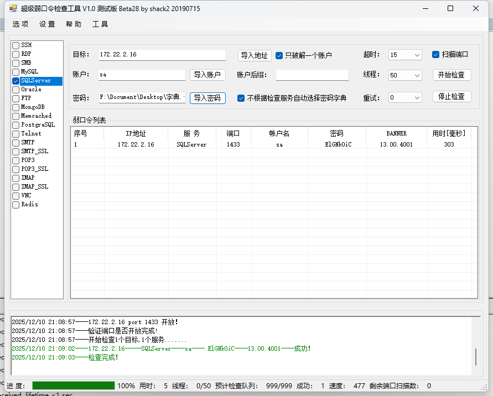Click the status bar resize grip
Image resolution: width=493 pixels, height=396 pixels.
pos(485,387)
